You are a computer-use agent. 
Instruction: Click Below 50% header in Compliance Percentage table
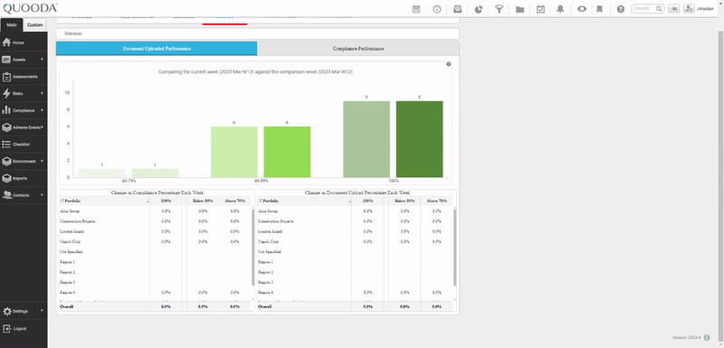coord(202,201)
